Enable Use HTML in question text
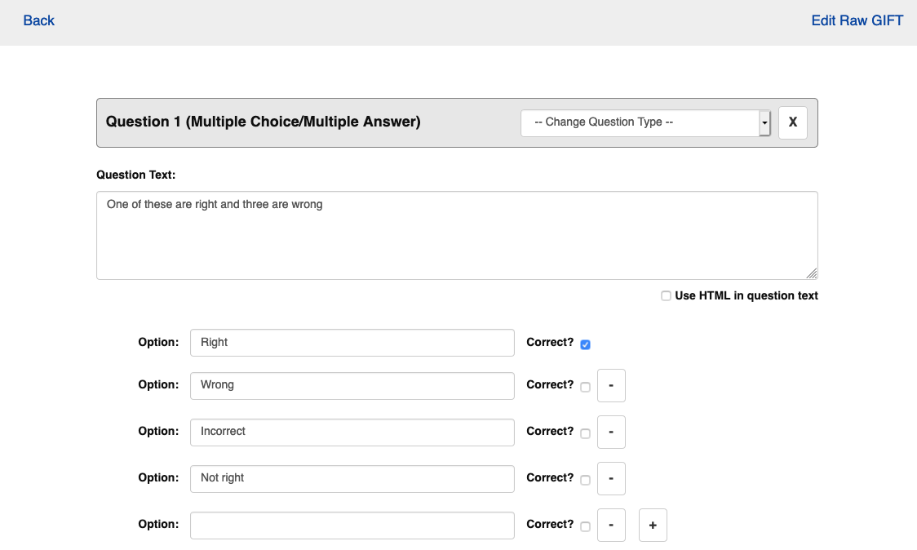 point(666,296)
